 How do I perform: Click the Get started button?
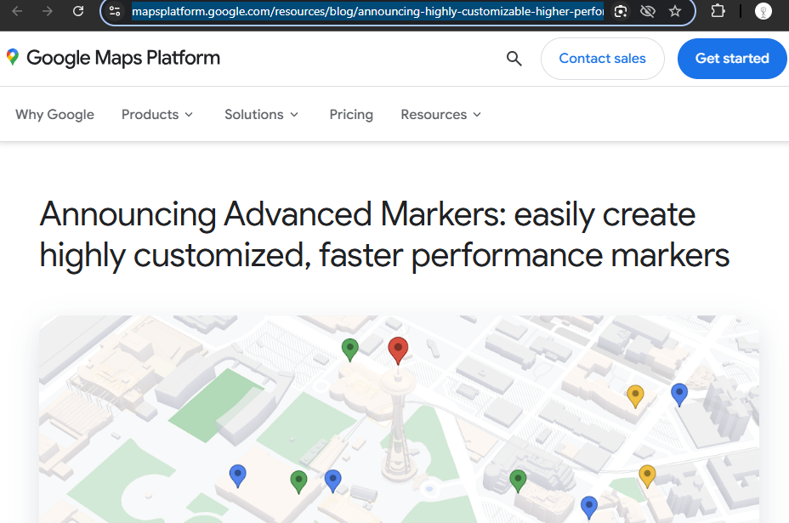coord(732,59)
